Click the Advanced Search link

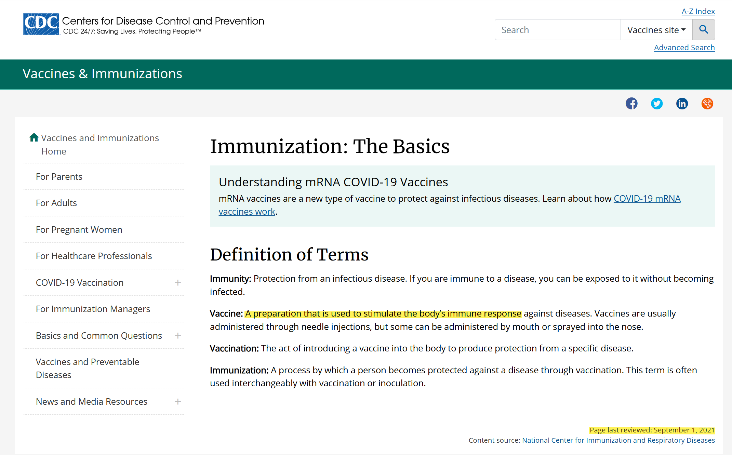click(x=684, y=48)
